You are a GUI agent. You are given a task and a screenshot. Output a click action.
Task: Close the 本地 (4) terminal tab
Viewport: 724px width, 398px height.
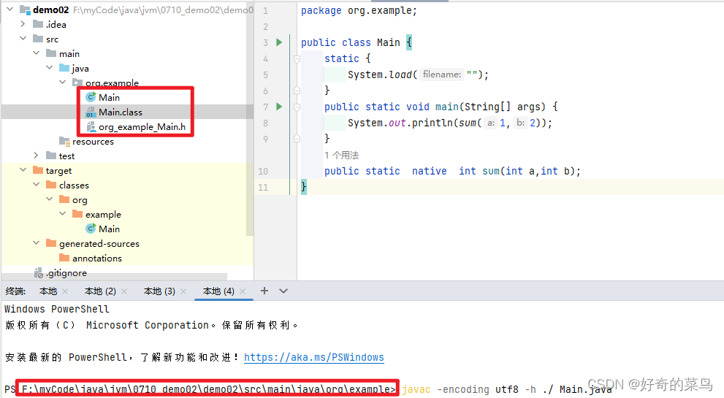click(x=243, y=291)
